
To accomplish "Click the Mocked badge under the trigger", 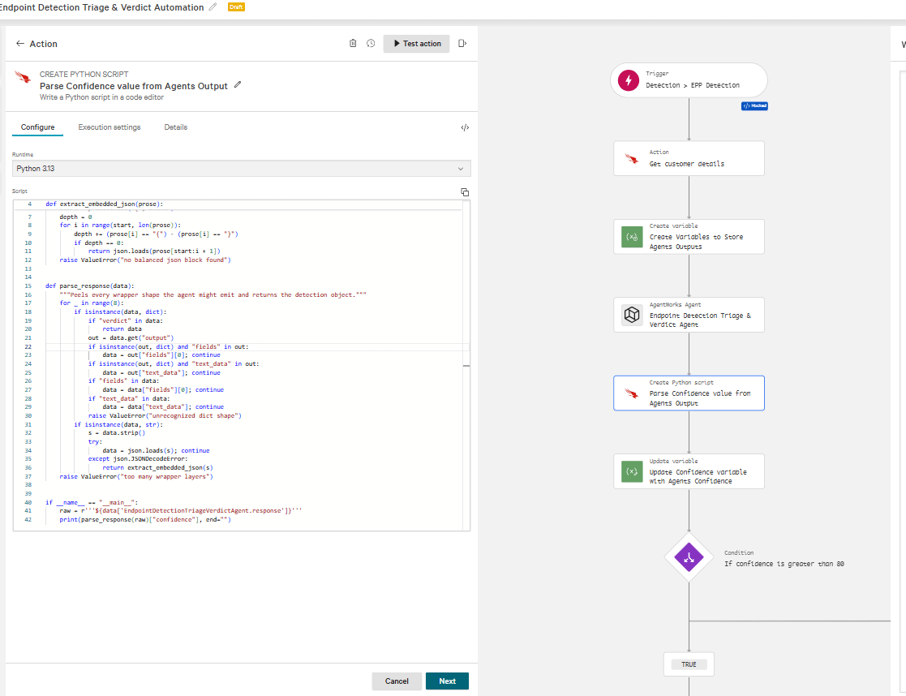I will pos(754,105).
